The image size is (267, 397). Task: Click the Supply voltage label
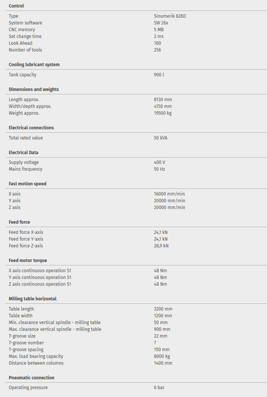pos(24,162)
